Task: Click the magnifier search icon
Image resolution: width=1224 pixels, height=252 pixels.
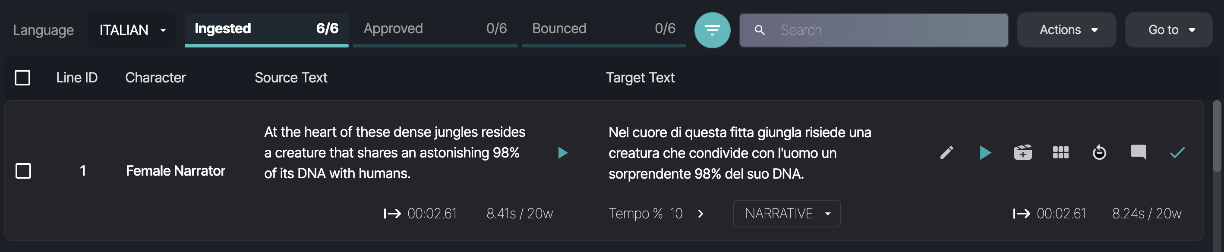Action: (759, 31)
